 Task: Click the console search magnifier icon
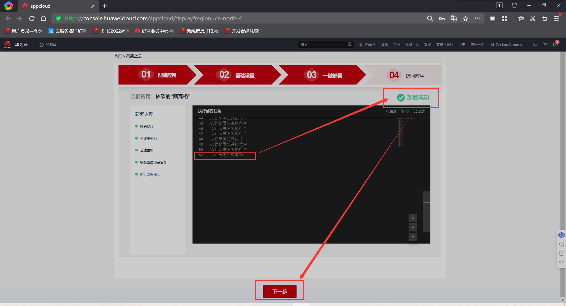coord(350,44)
